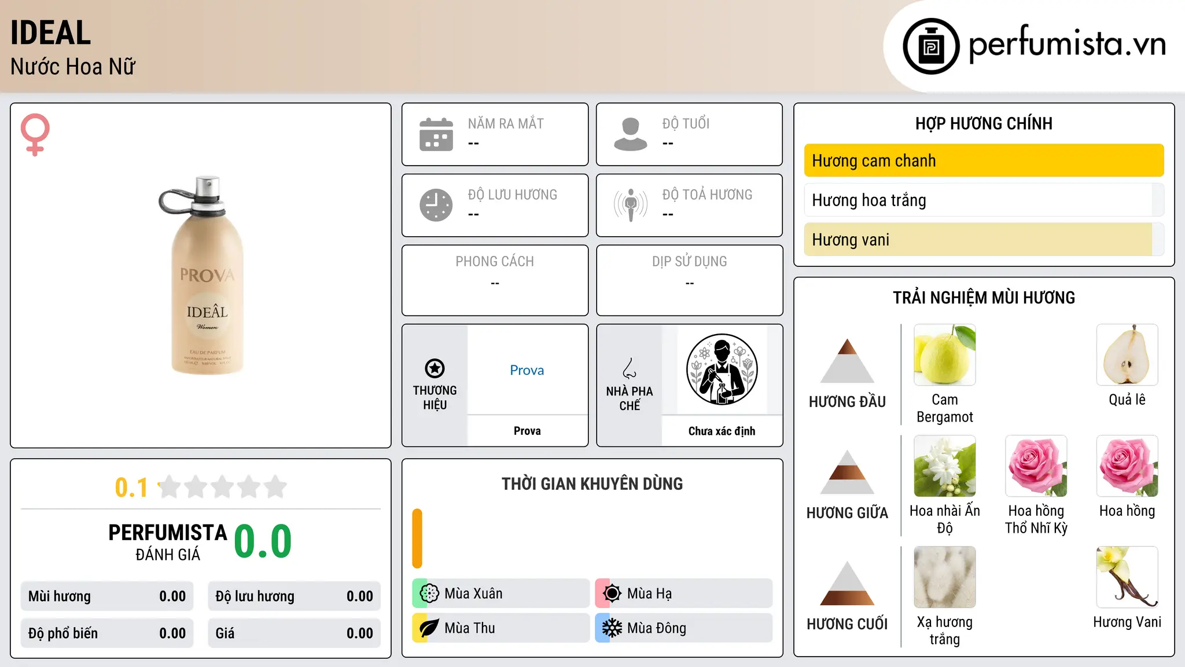Click the sillage icon beside Độ Toả Hương
Screen dimensions: 1185x667
(x=631, y=205)
